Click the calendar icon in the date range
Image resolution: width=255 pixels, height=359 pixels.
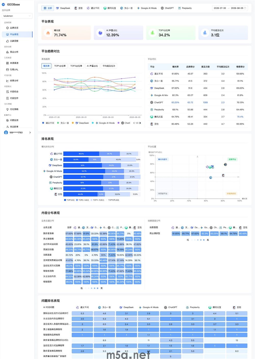[245, 8]
